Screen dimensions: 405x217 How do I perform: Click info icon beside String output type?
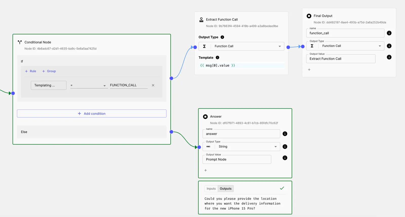pyautogui.click(x=285, y=147)
